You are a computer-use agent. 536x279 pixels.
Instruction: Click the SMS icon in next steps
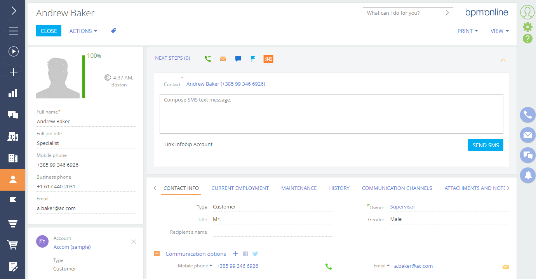click(x=268, y=59)
